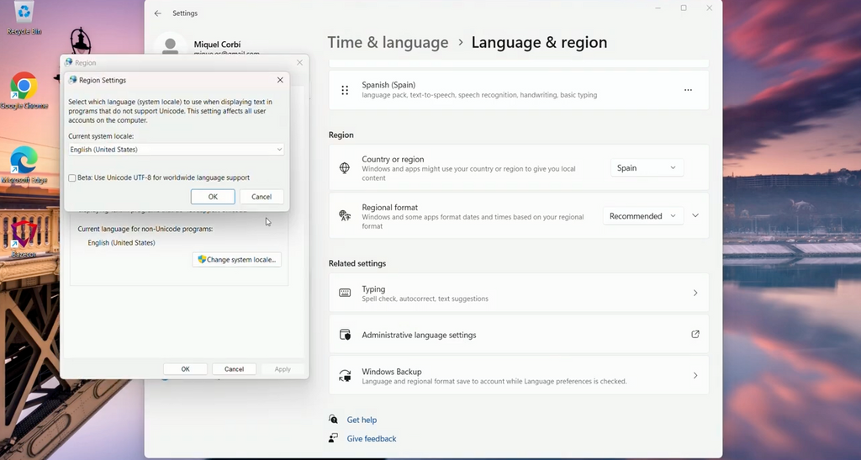861x460 pixels.
Task: Open the Recycle Bin desktop icon
Action: [24, 13]
